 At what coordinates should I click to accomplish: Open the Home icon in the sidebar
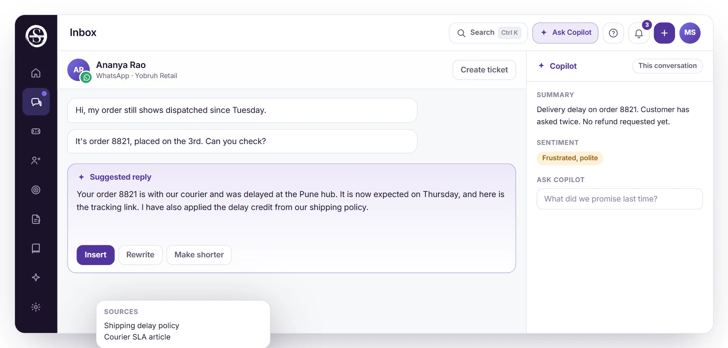[x=36, y=73]
